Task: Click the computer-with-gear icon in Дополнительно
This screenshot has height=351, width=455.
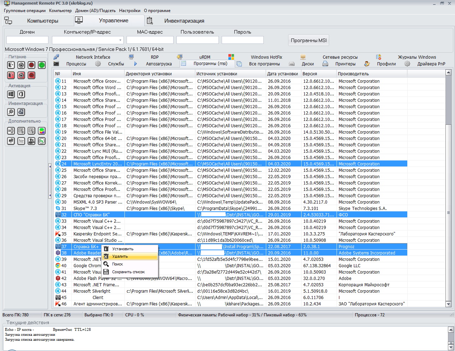Action: click(x=11, y=141)
